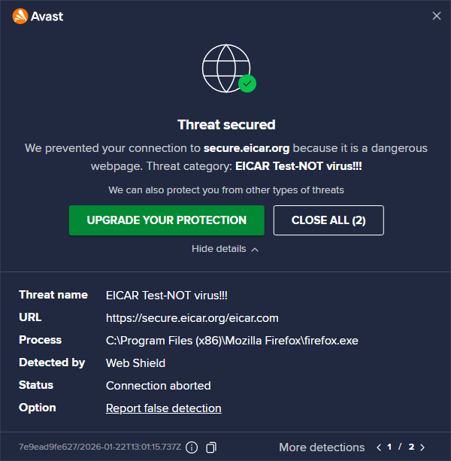Click the info icon beside detection ID

pyautogui.click(x=192, y=447)
